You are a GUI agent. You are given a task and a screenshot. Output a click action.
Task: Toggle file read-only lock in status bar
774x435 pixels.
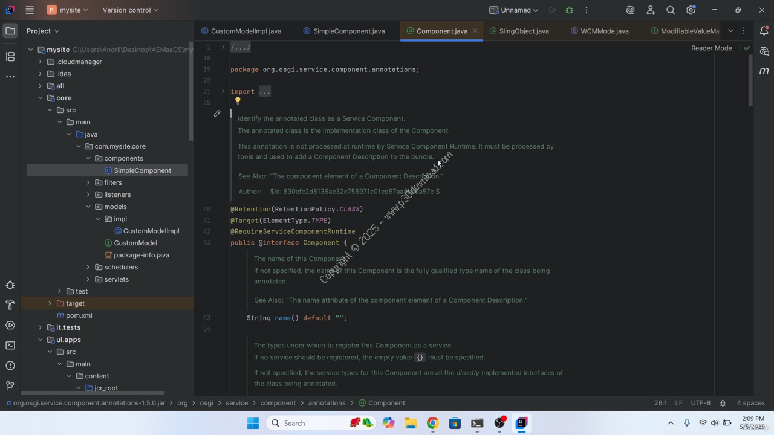click(723, 403)
